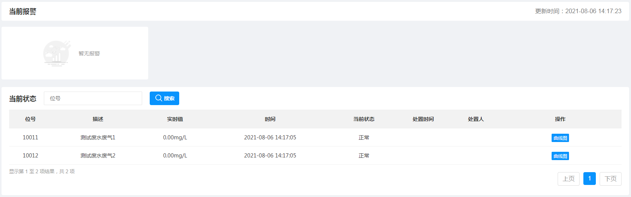
Task: Sort by the 描述 column header
Action: point(98,119)
